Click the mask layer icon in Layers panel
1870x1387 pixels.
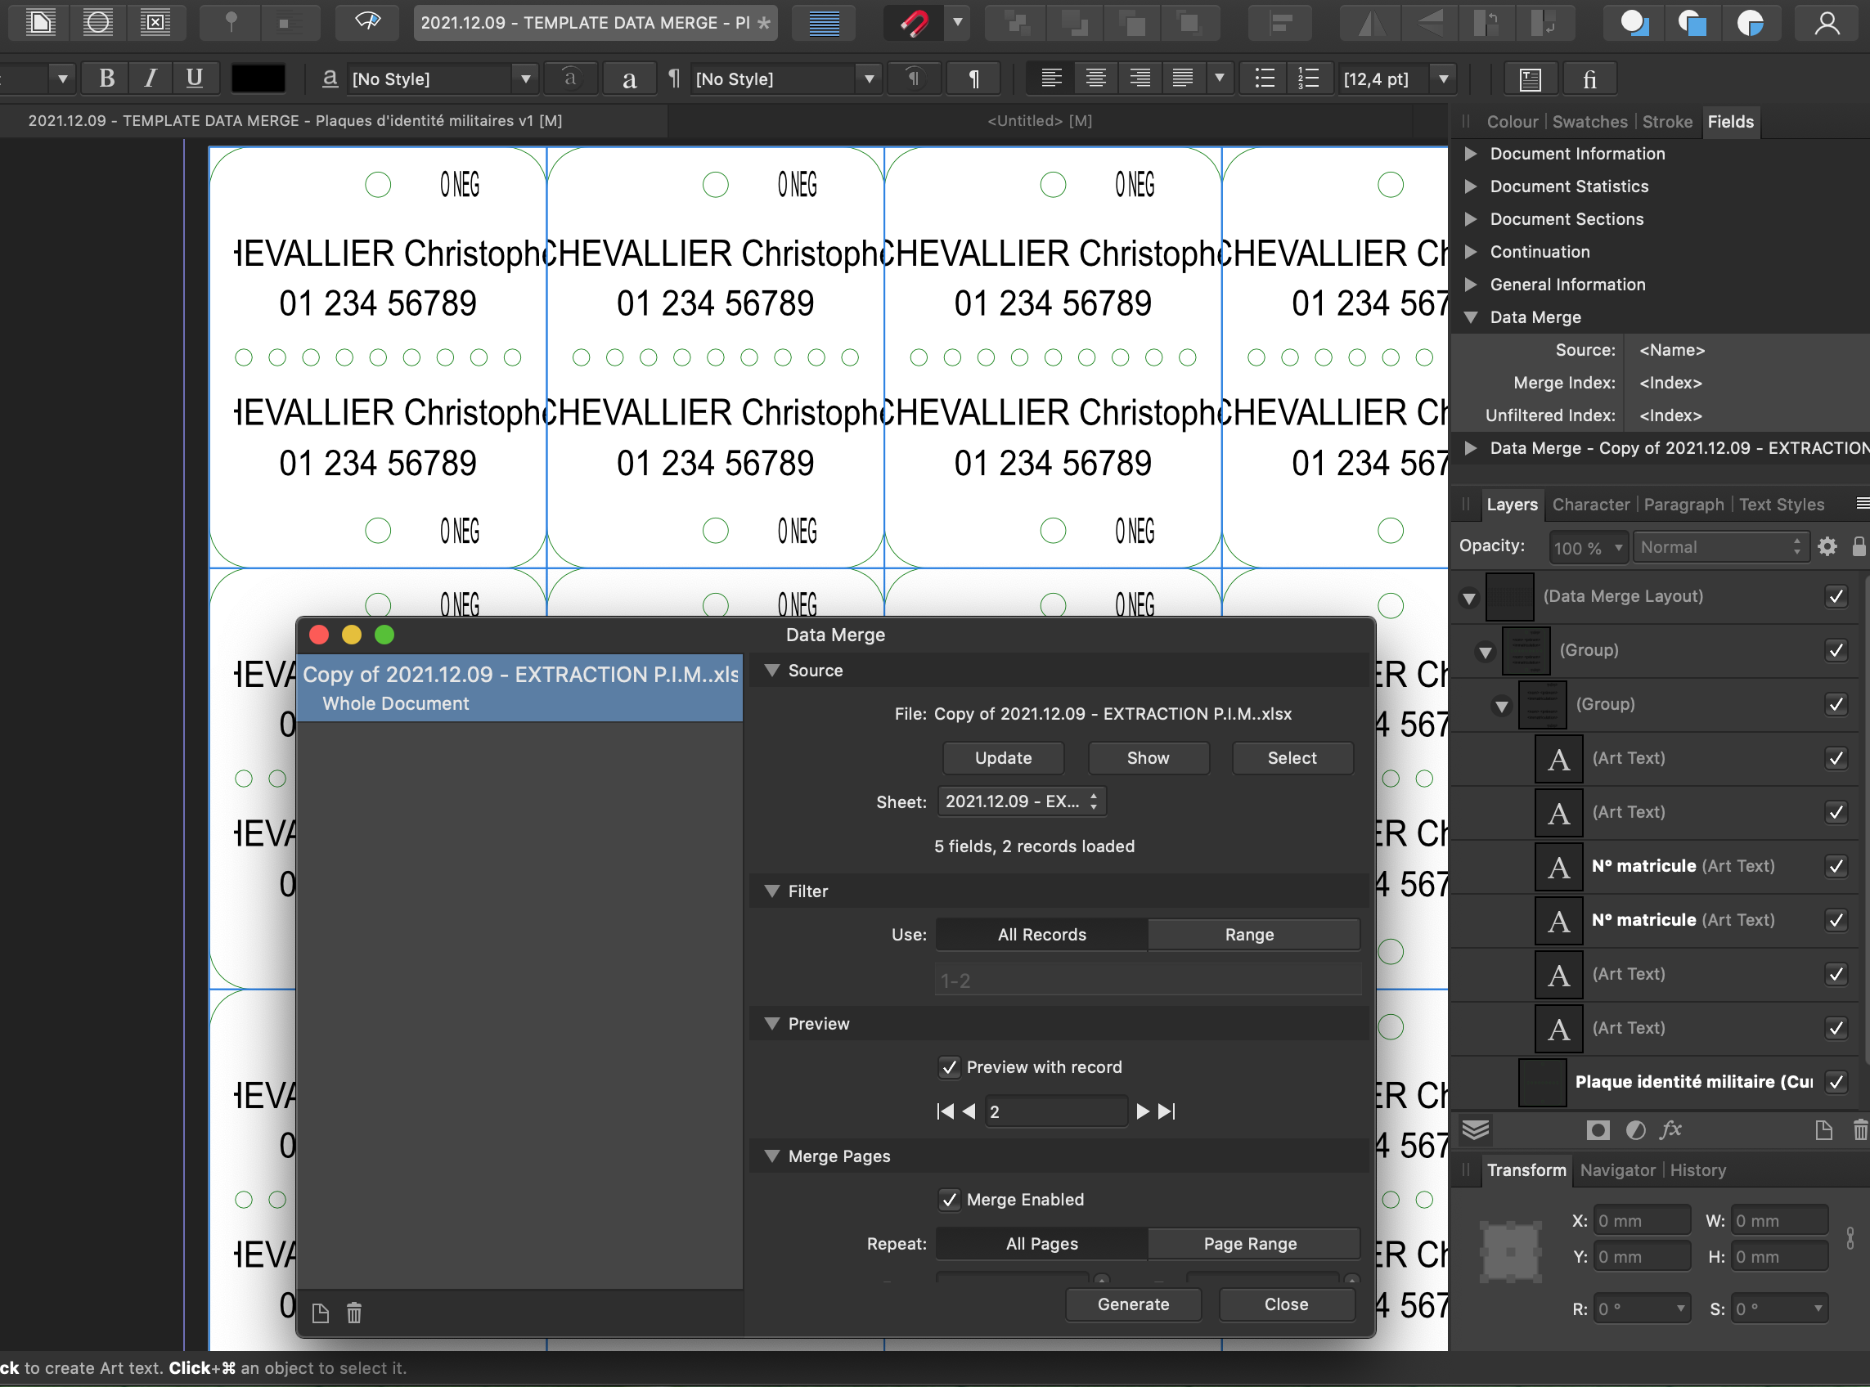pyautogui.click(x=1597, y=1130)
